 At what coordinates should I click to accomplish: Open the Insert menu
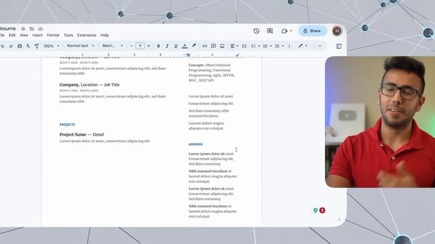click(37, 35)
